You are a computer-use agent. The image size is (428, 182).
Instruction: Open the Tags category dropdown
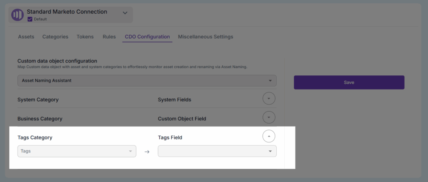click(77, 151)
